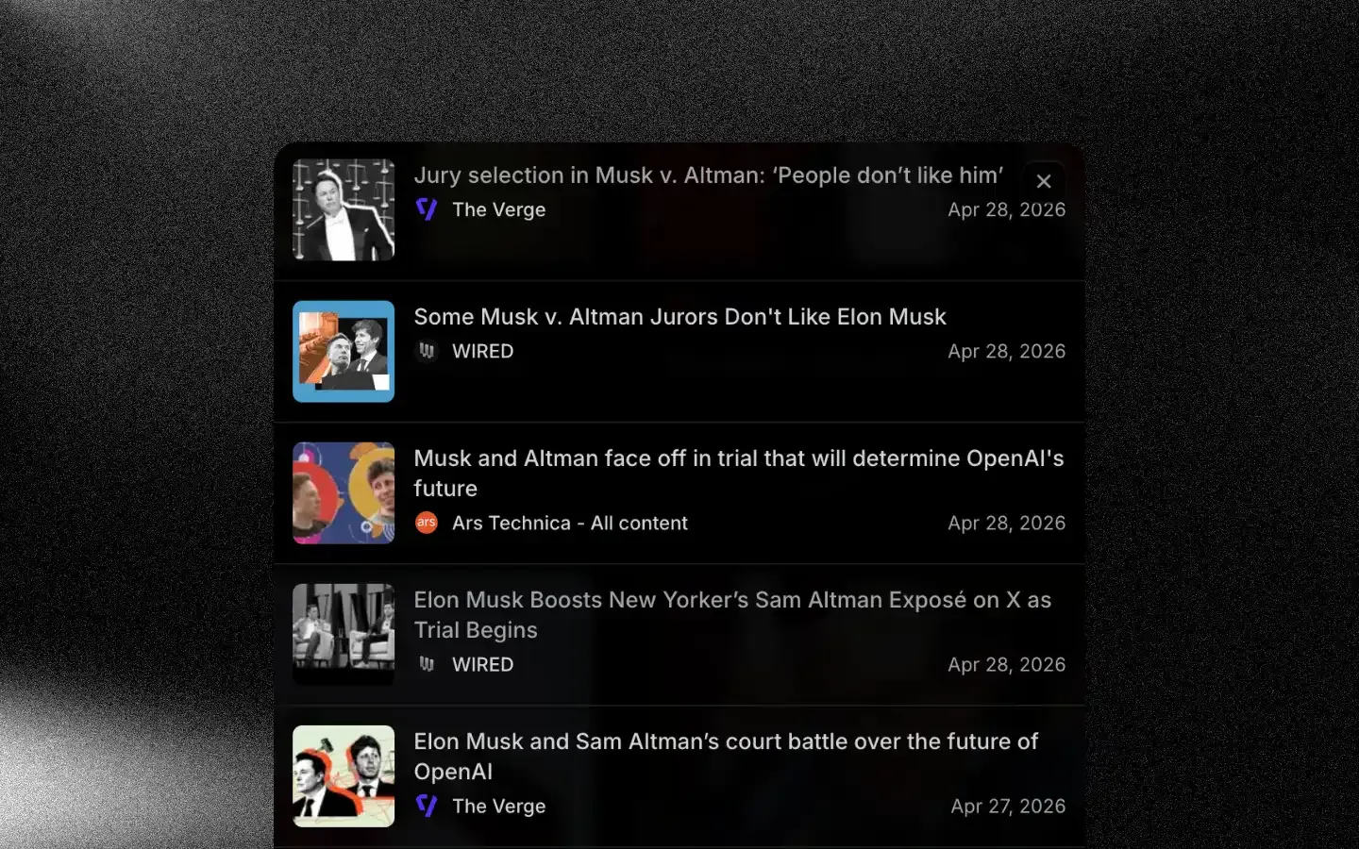Open black-and-white stage interview thumbnail

[344, 634]
